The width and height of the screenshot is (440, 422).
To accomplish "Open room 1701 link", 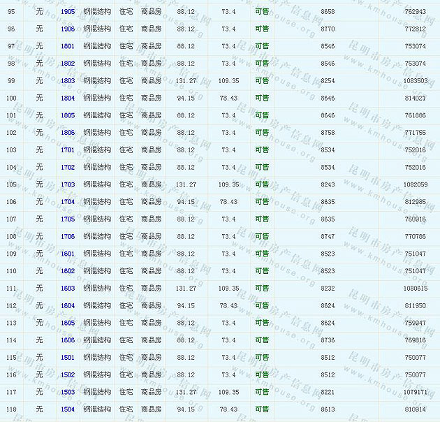I will [68, 150].
